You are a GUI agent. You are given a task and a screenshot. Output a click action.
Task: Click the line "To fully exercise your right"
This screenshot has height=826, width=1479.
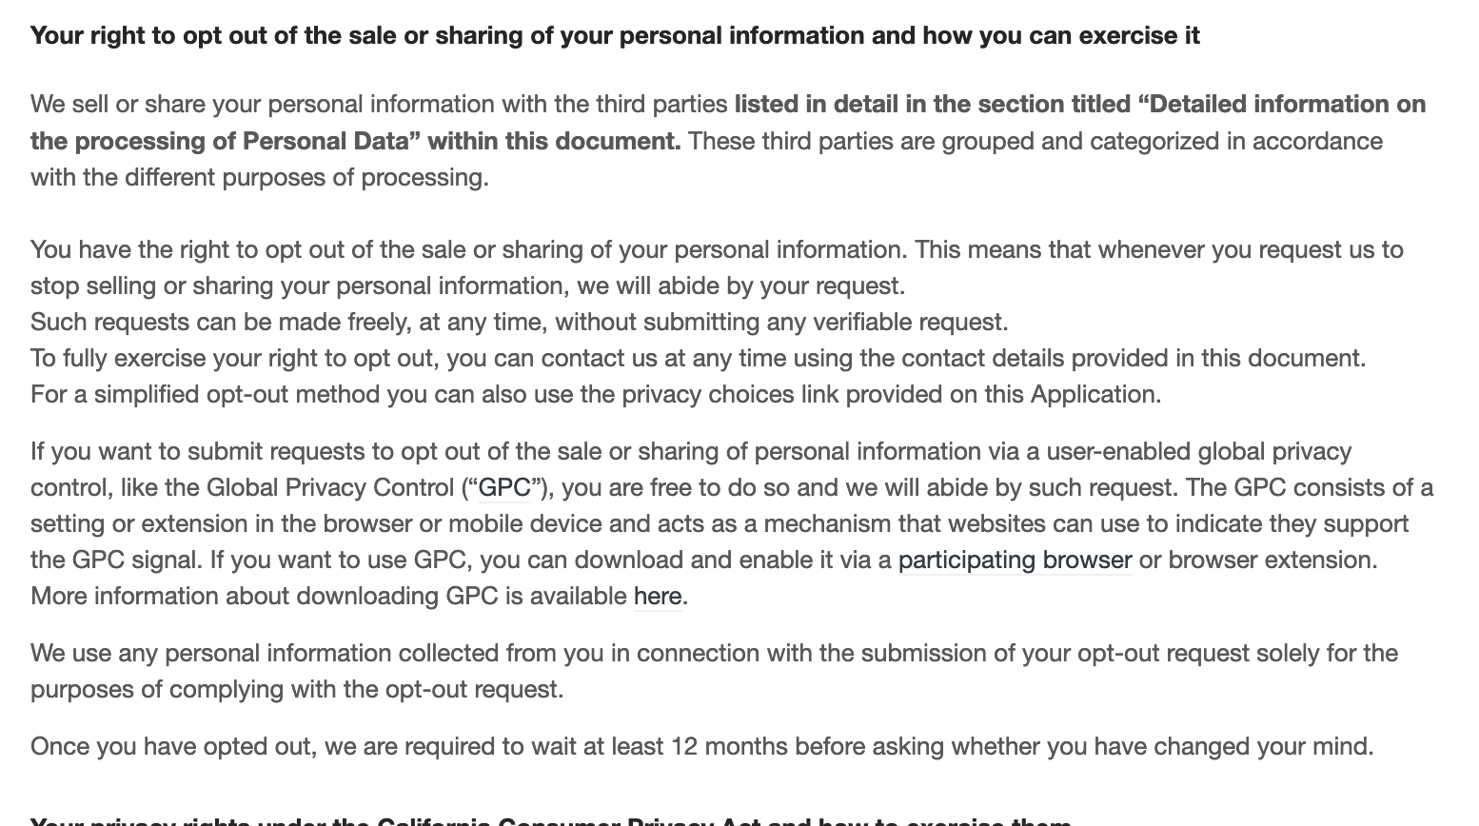[698, 359]
